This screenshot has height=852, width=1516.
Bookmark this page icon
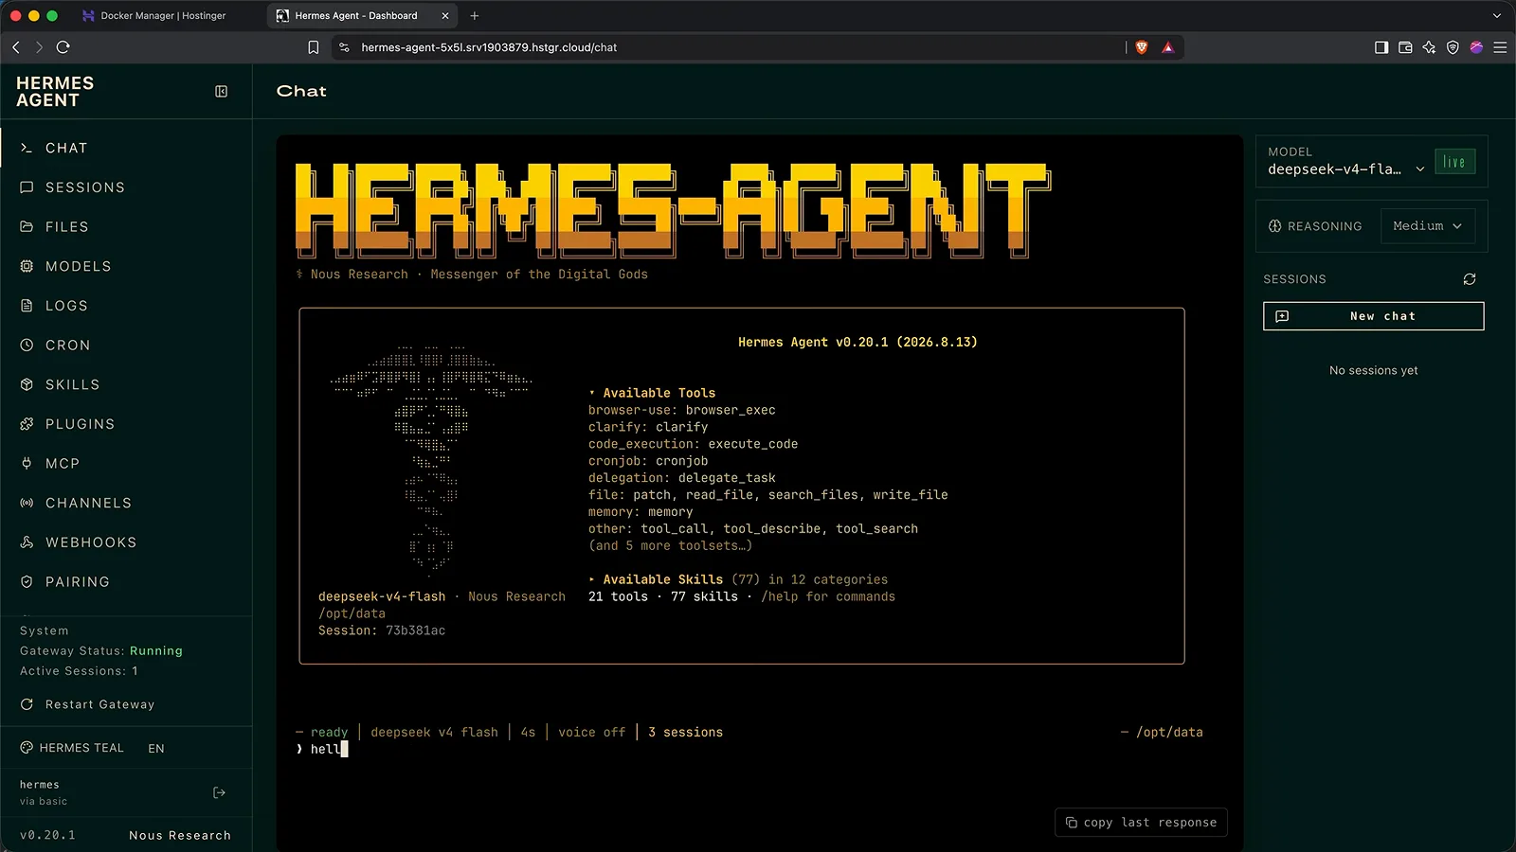(x=314, y=47)
